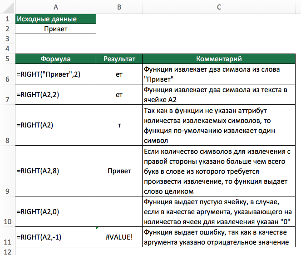Select row 12 header
The image size is (301, 255).
[x=7, y=251]
